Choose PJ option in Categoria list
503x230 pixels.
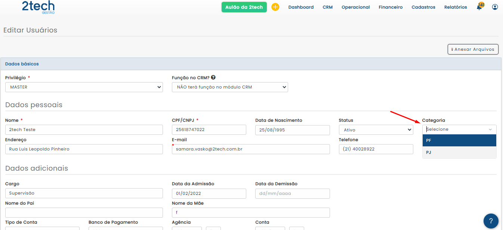[459, 152]
